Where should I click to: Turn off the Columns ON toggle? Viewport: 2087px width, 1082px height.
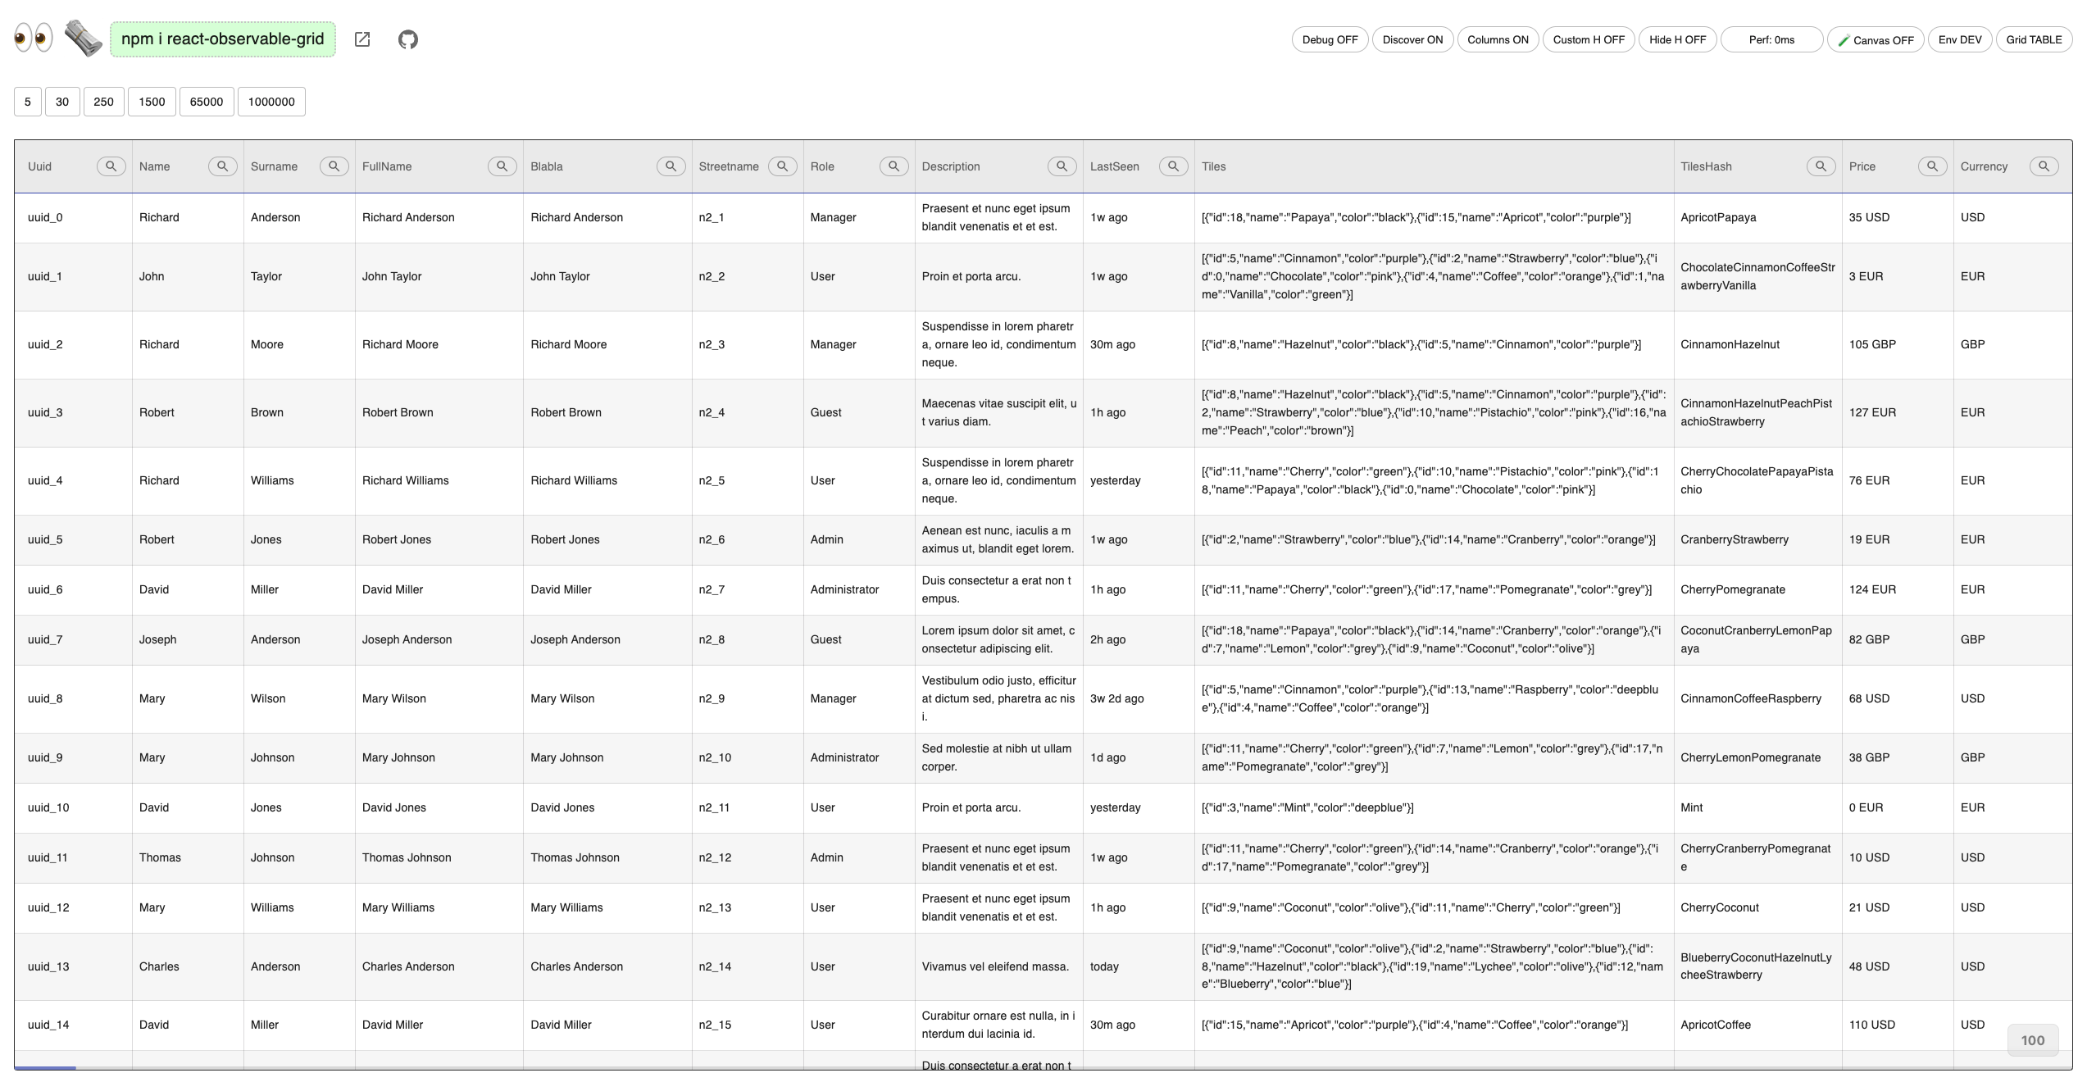pos(1498,39)
